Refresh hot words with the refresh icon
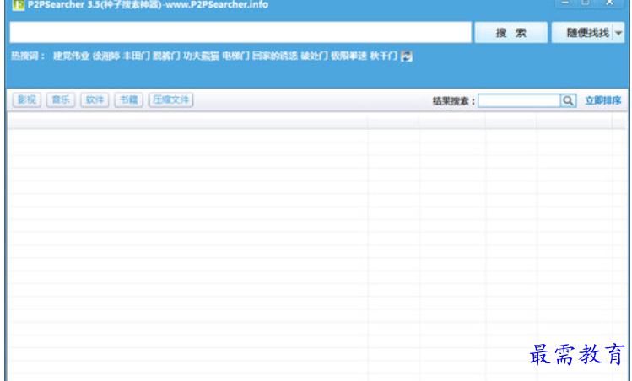This screenshot has height=381, width=632. [x=407, y=56]
